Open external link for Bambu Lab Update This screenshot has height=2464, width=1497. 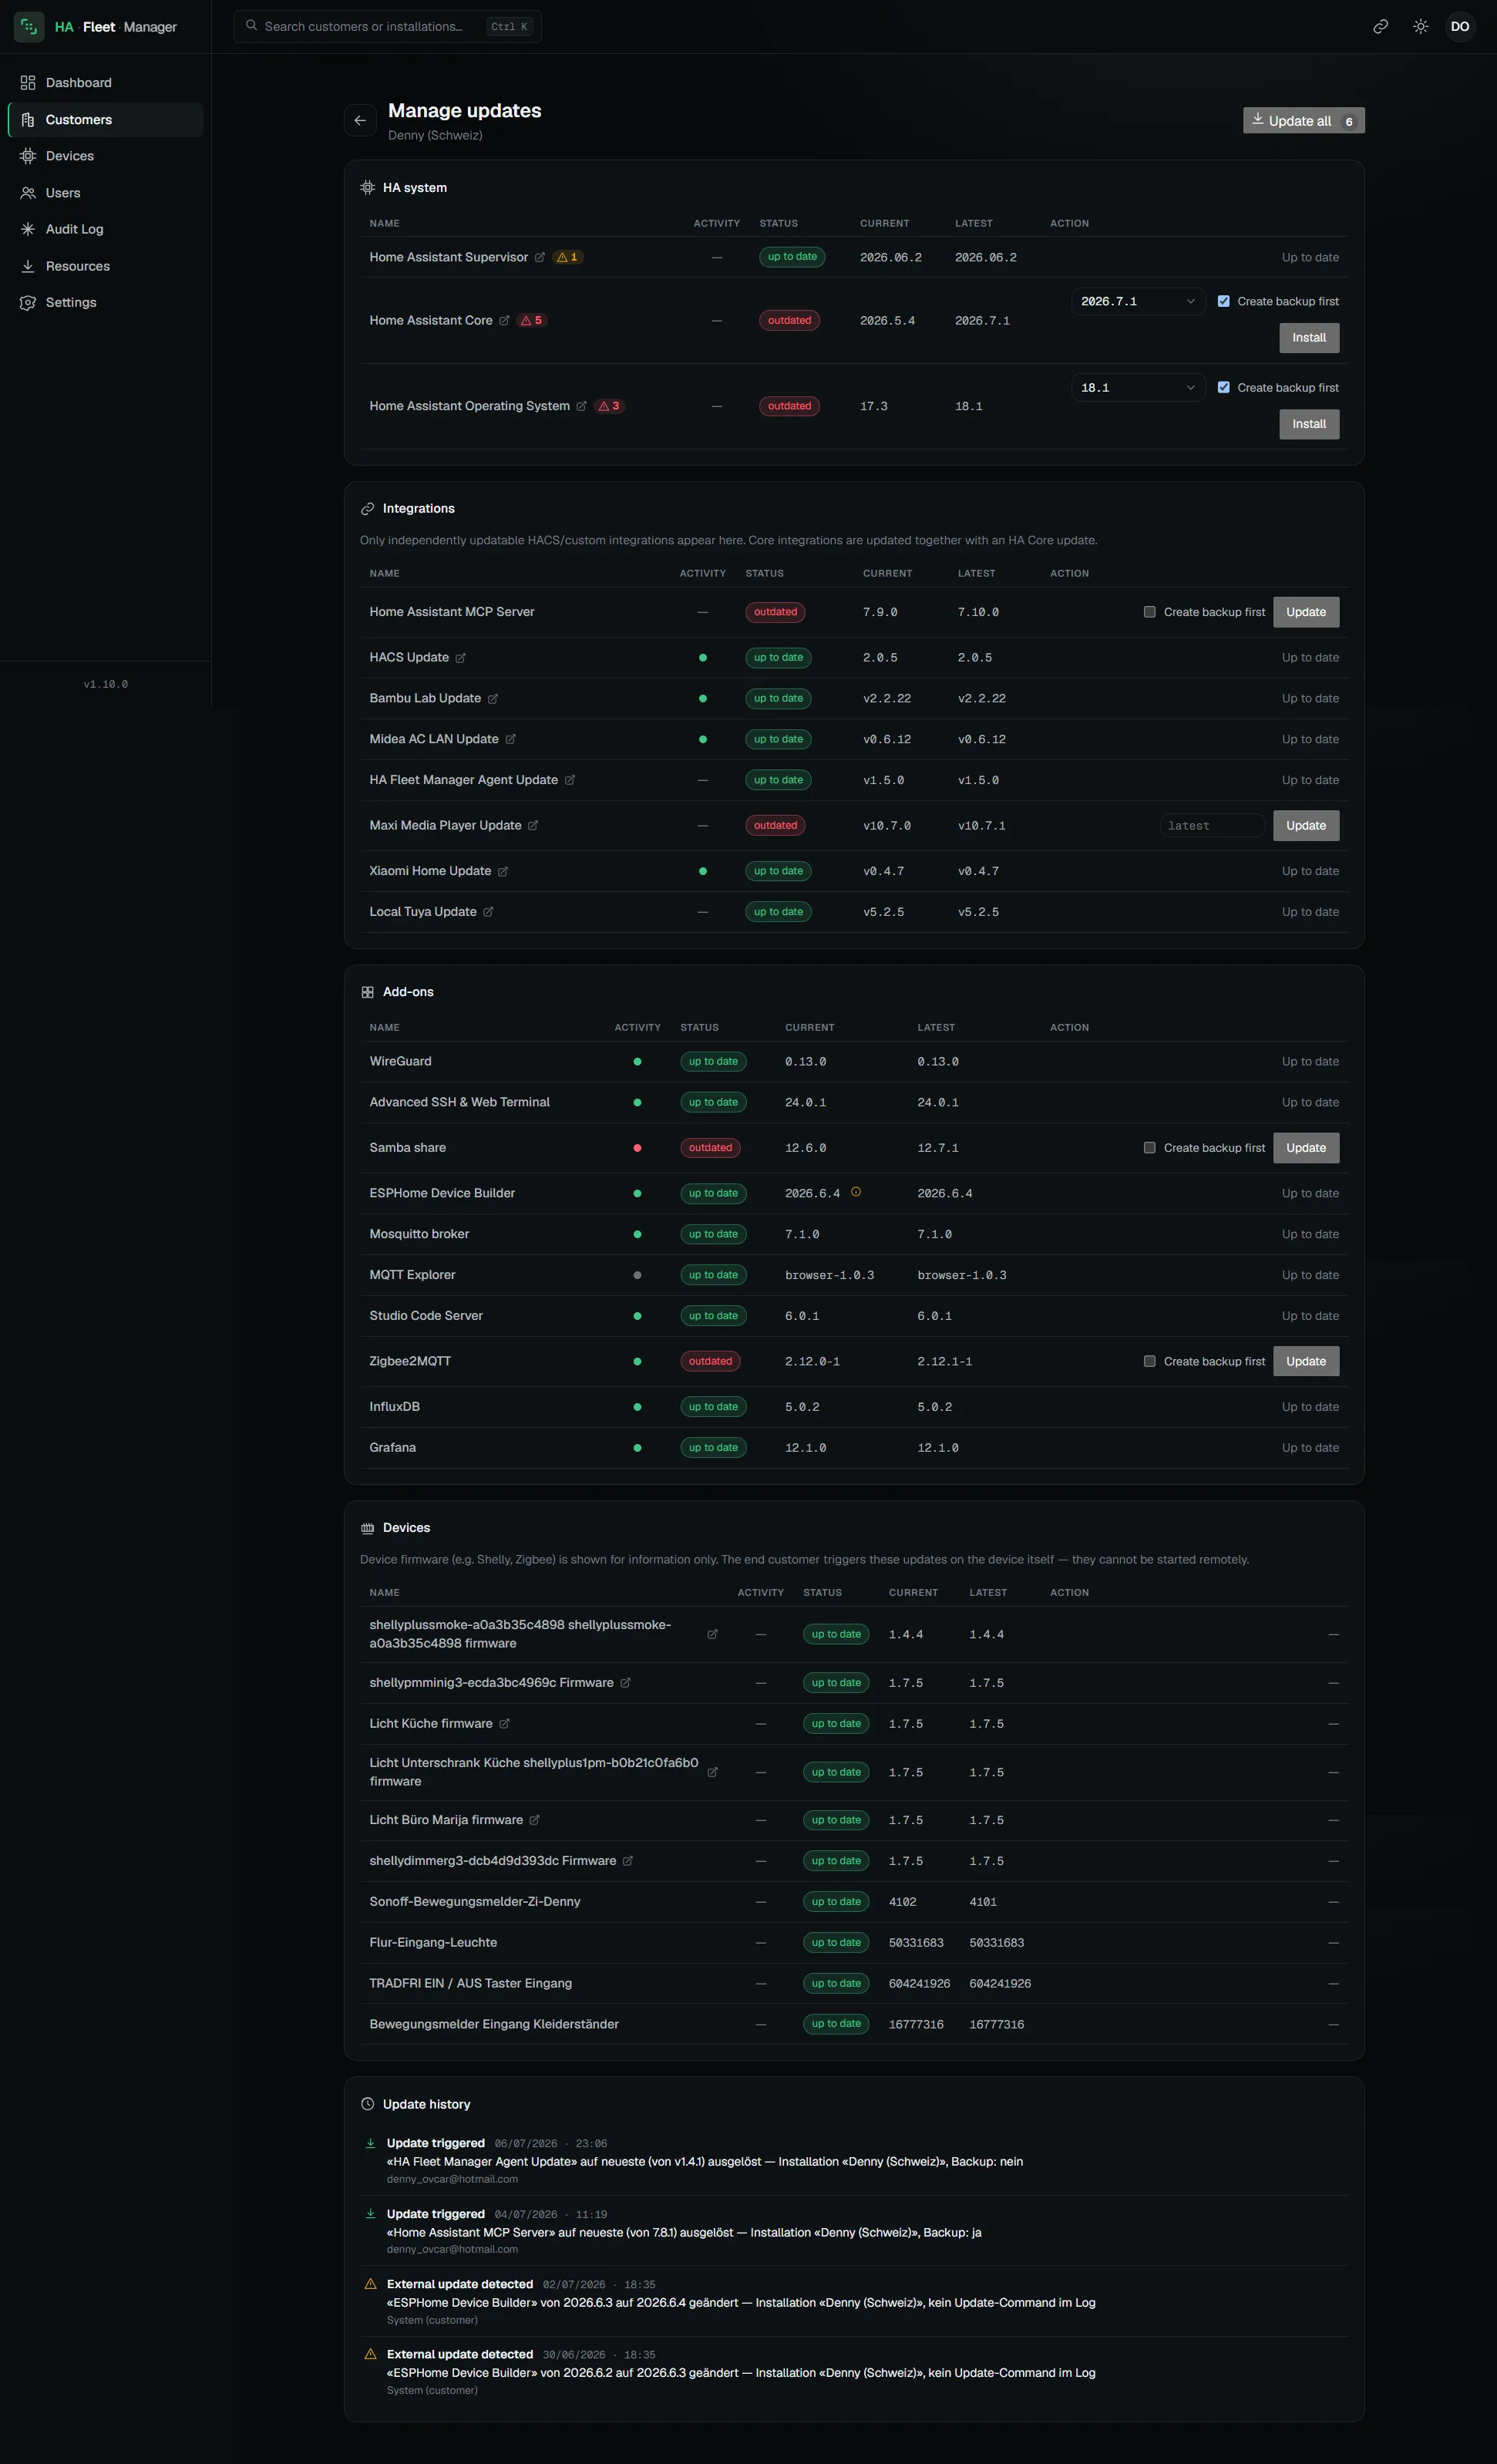pyautogui.click(x=492, y=699)
